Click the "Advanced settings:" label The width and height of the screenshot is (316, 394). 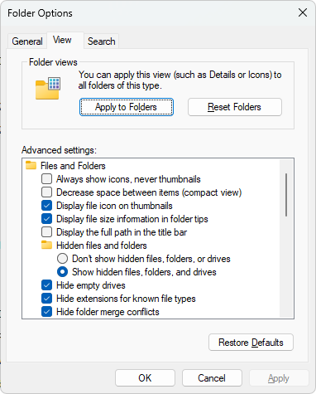[59, 150]
